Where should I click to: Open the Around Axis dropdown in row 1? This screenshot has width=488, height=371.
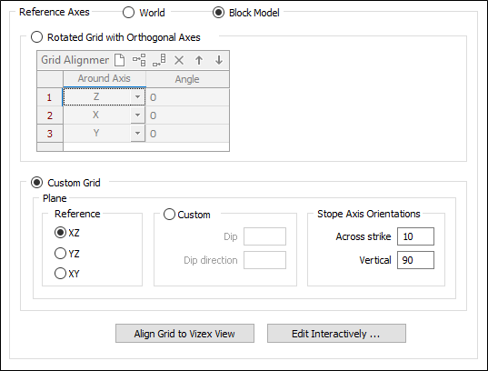(x=137, y=97)
